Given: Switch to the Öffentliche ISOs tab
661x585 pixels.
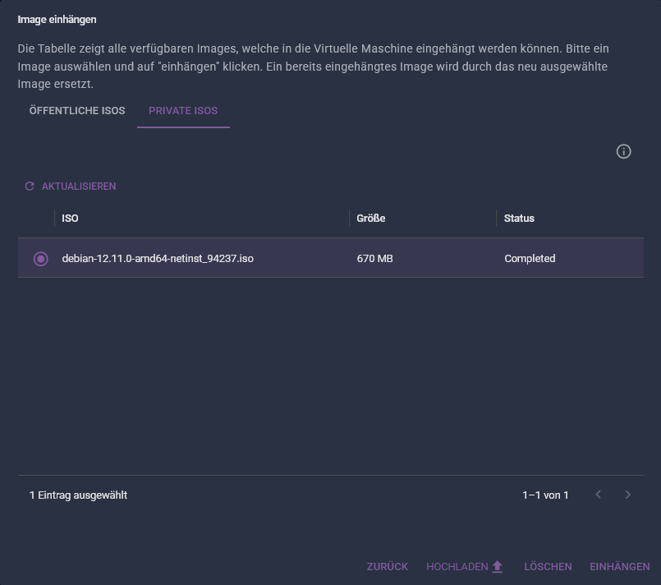Looking at the screenshot, I should click(77, 110).
